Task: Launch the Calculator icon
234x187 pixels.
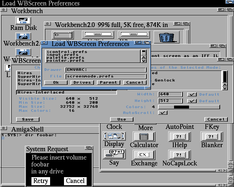Action: coord(144,136)
